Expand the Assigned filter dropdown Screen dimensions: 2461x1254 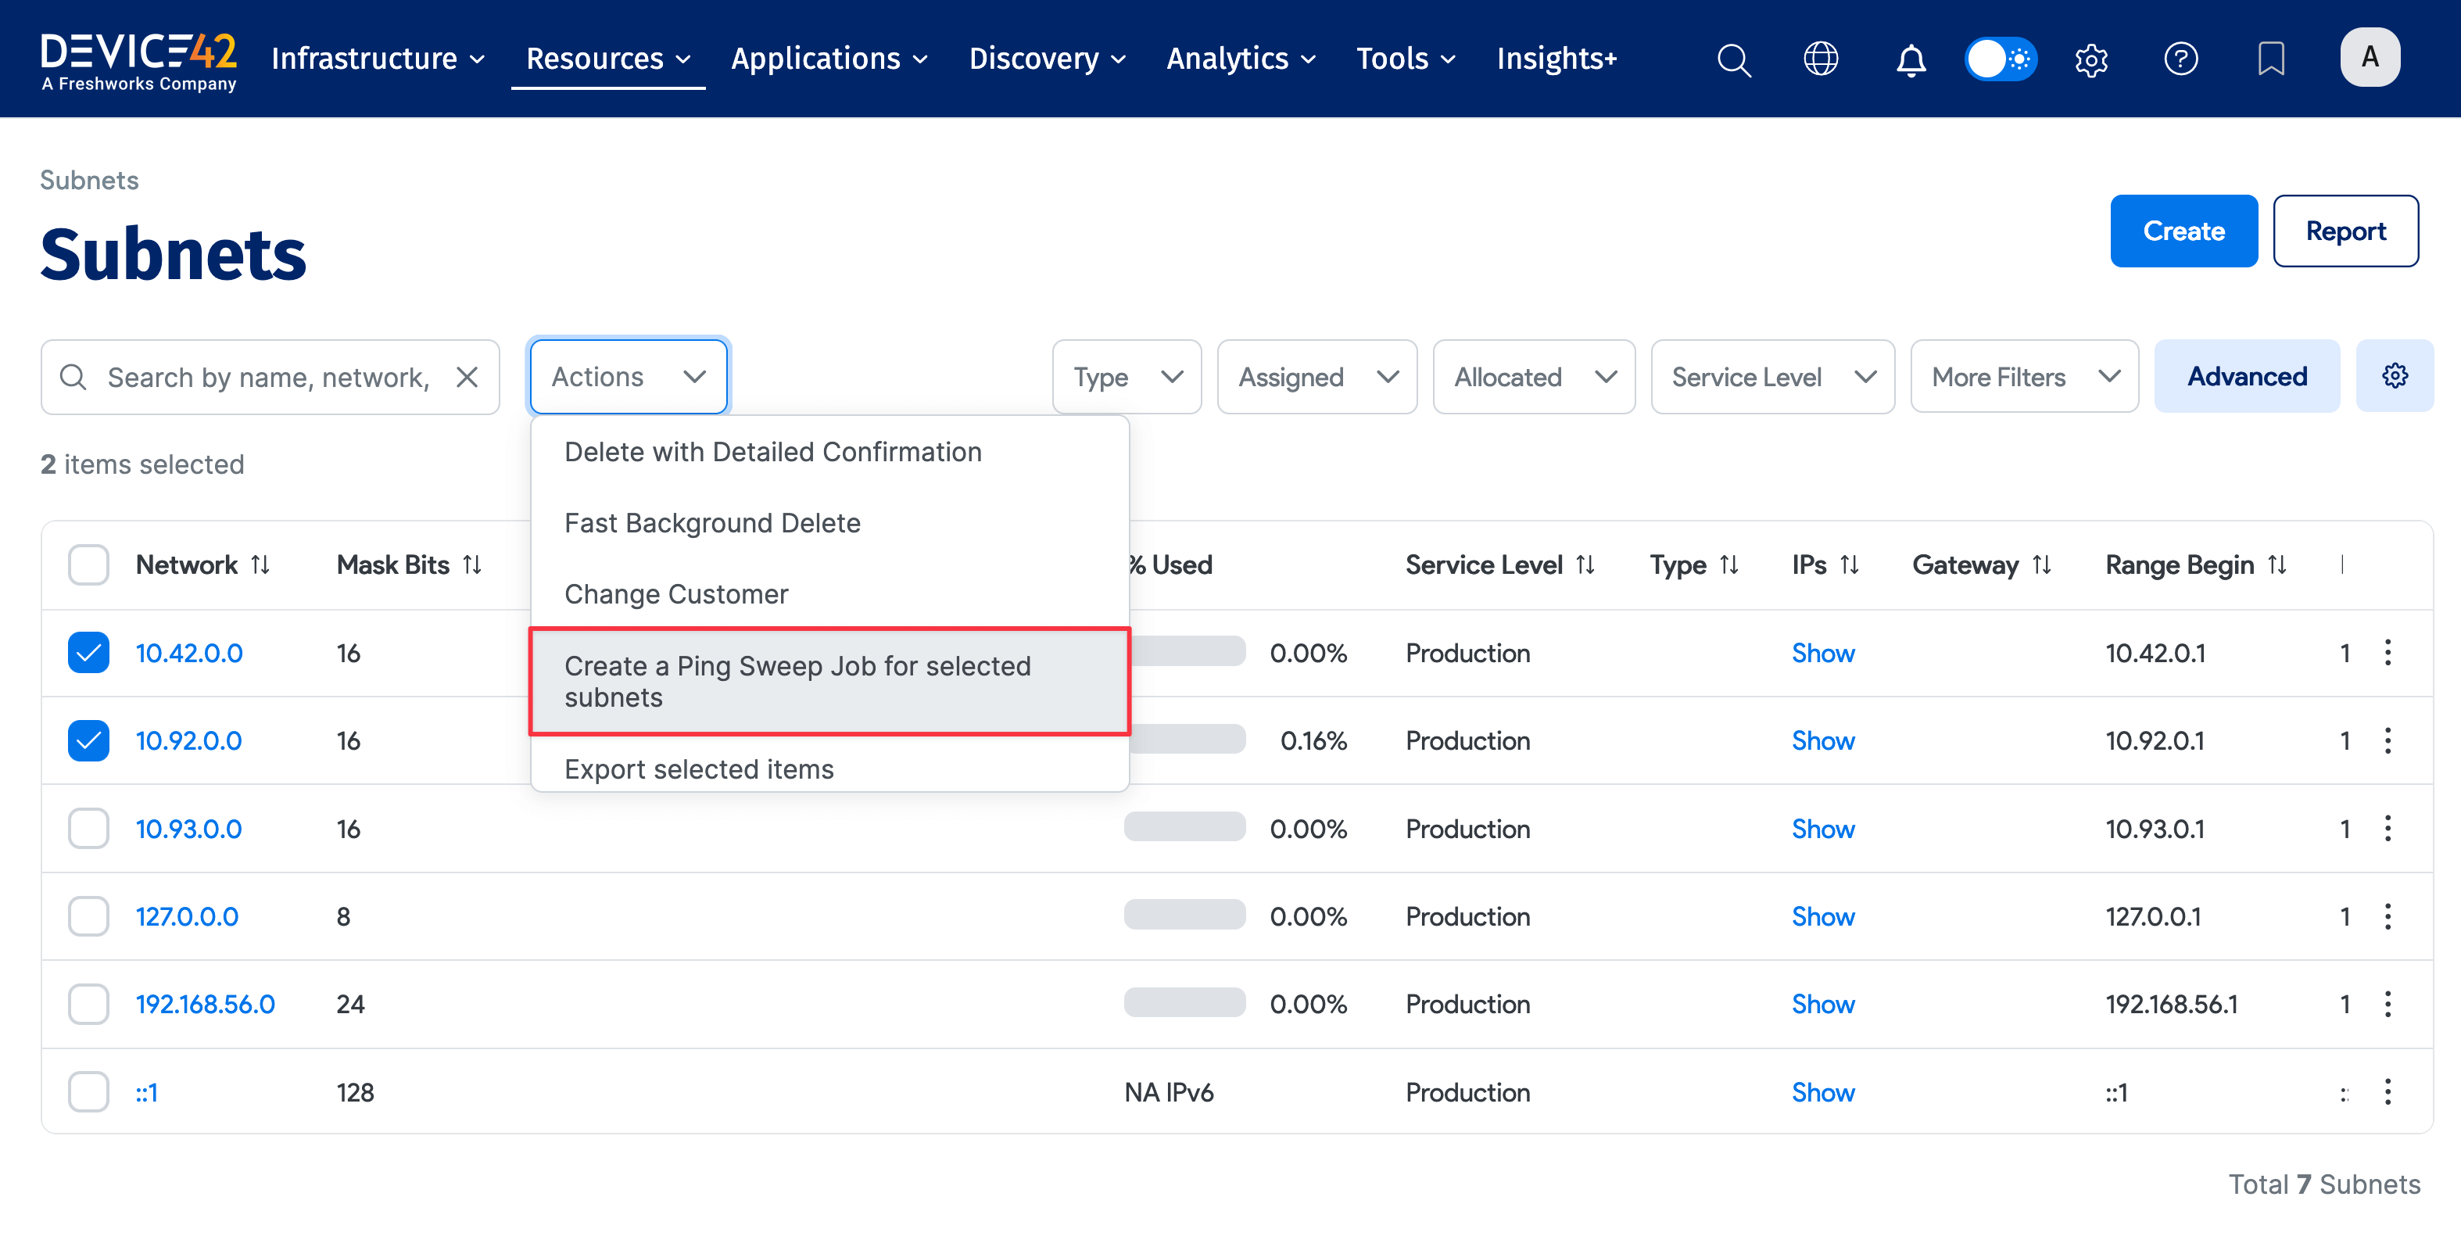(1316, 378)
